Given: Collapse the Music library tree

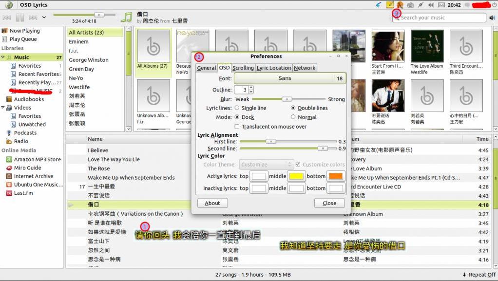Looking at the screenshot, I should 3,57.
